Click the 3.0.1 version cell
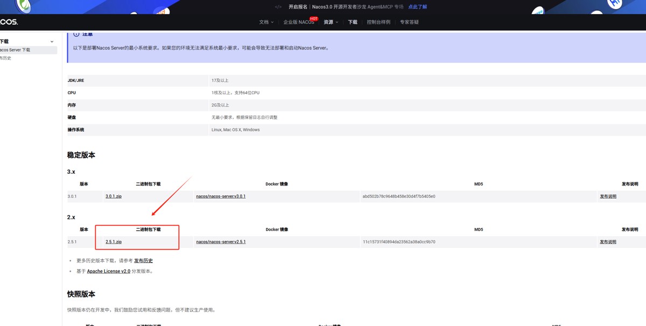 click(x=72, y=196)
